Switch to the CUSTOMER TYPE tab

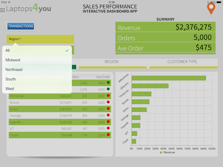pyautogui.click(x=182, y=62)
